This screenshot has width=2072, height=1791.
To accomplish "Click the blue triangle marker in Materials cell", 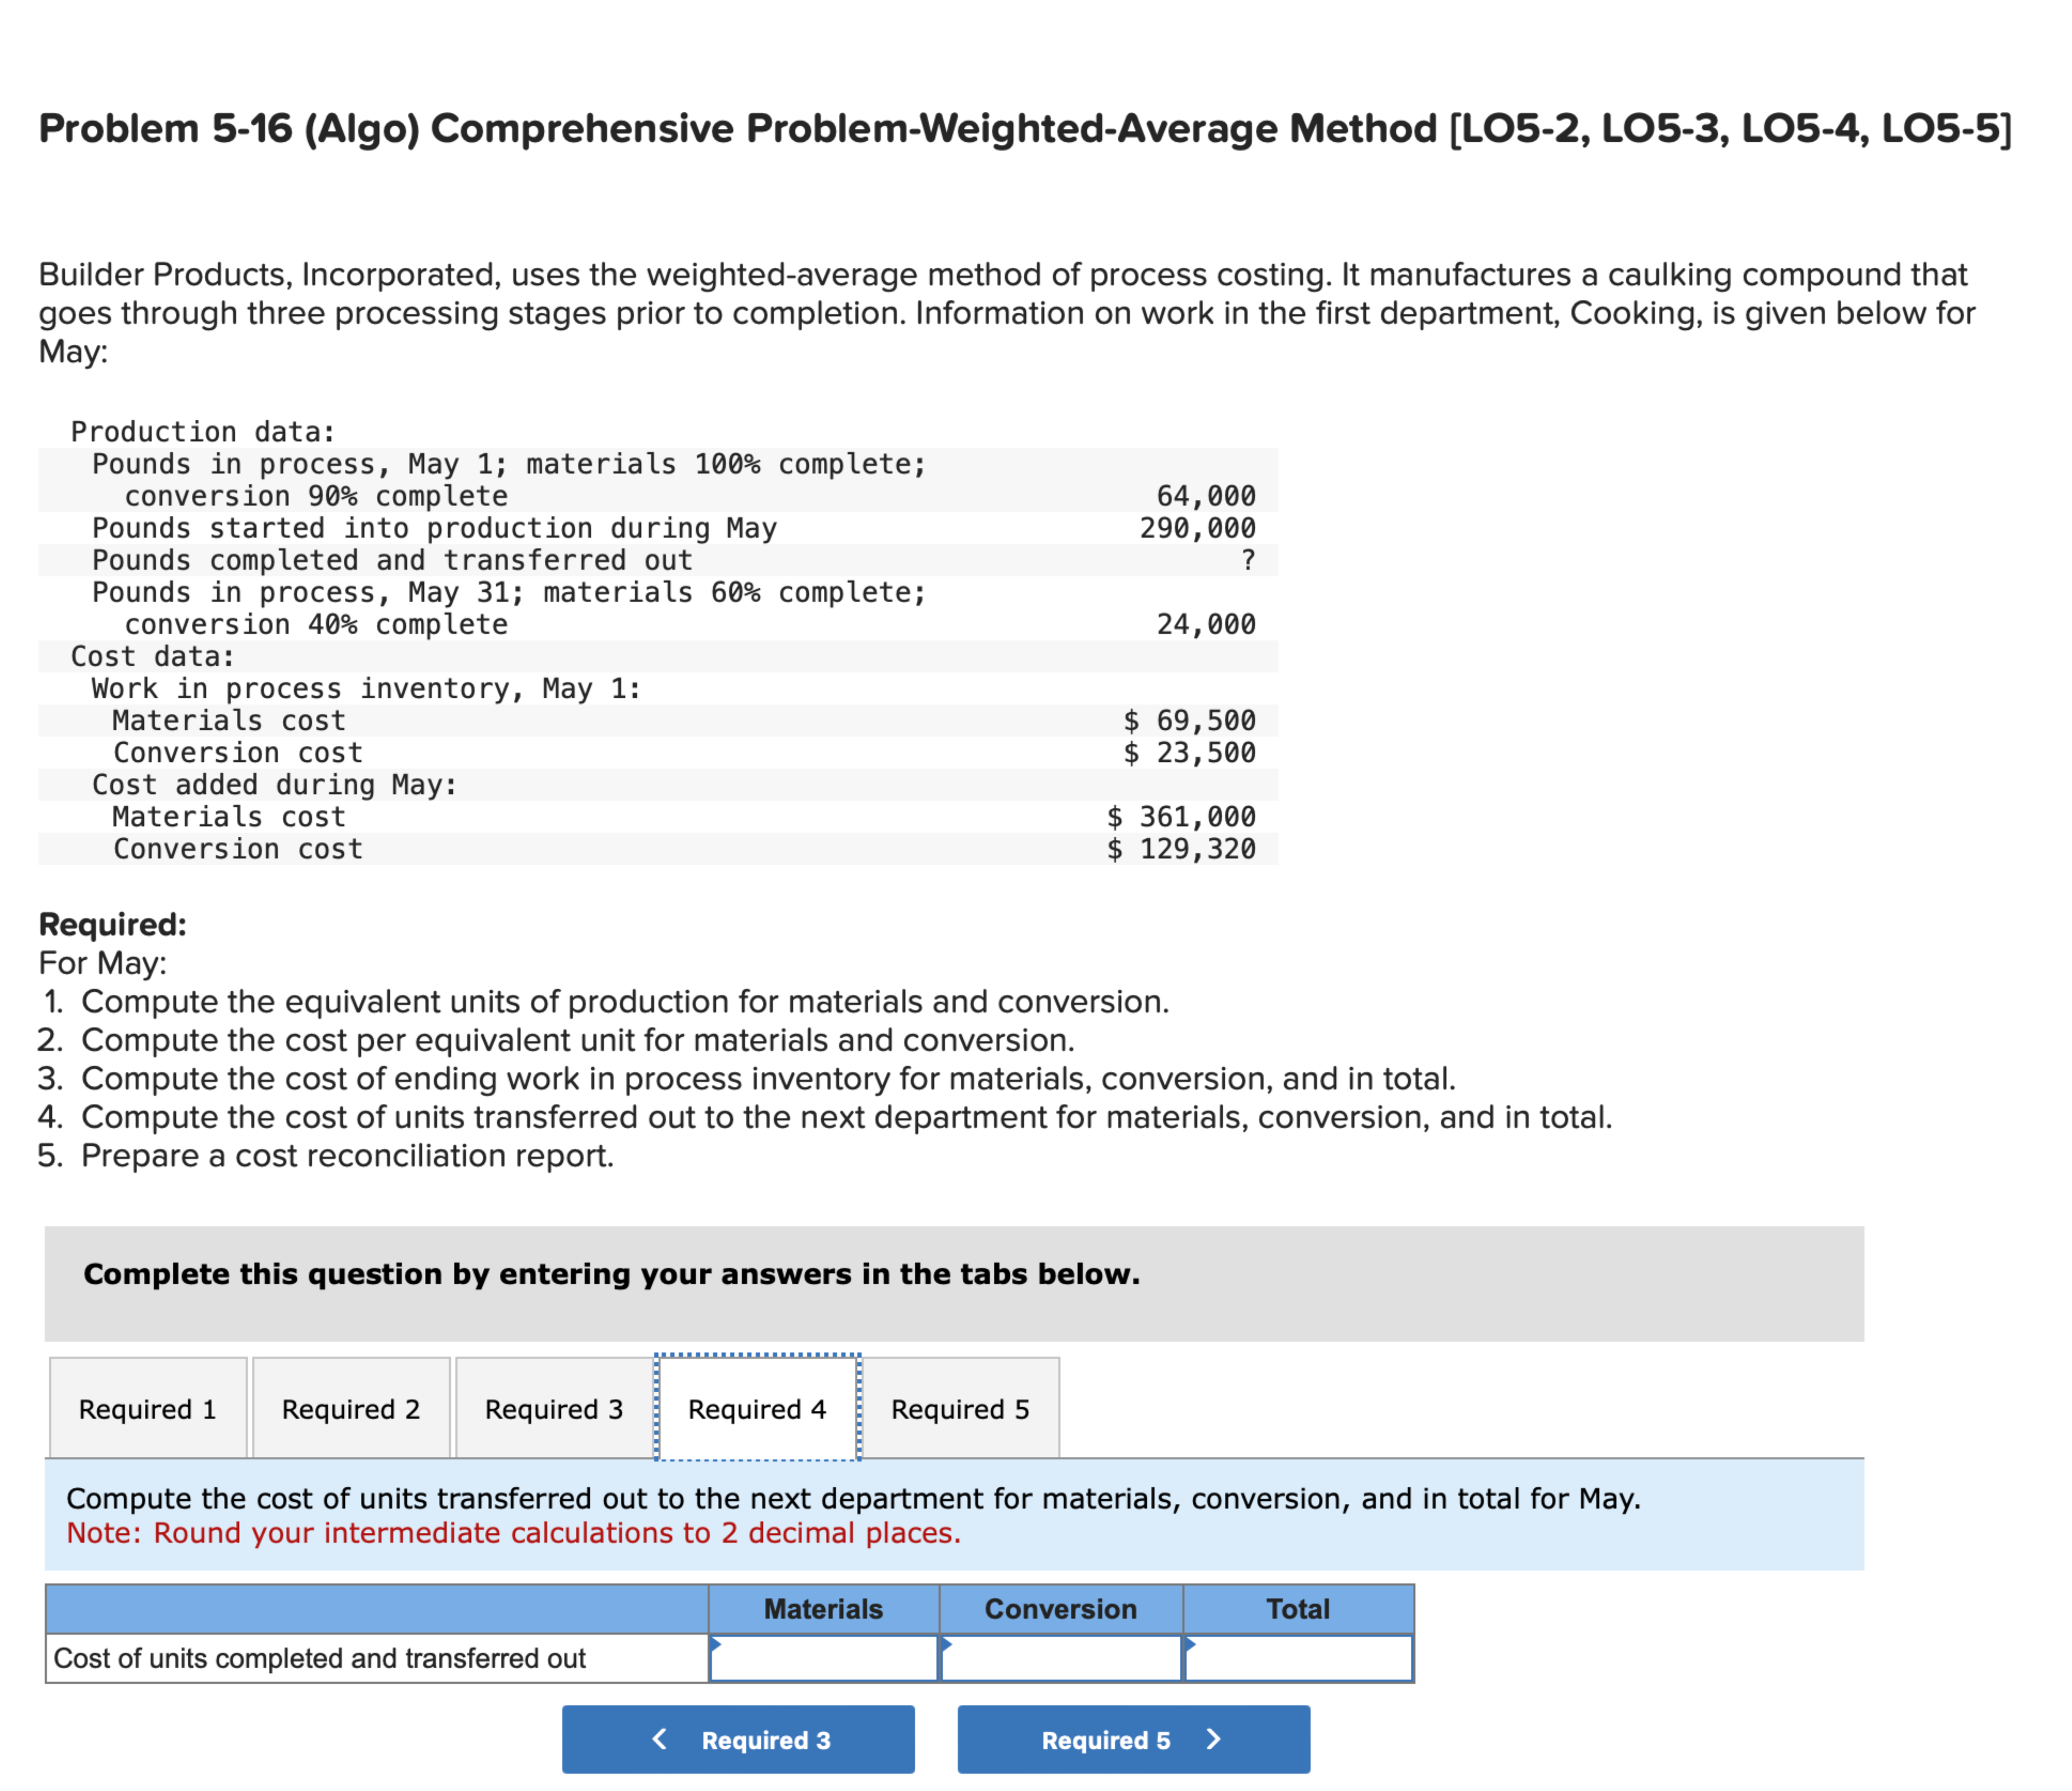I will [716, 1644].
